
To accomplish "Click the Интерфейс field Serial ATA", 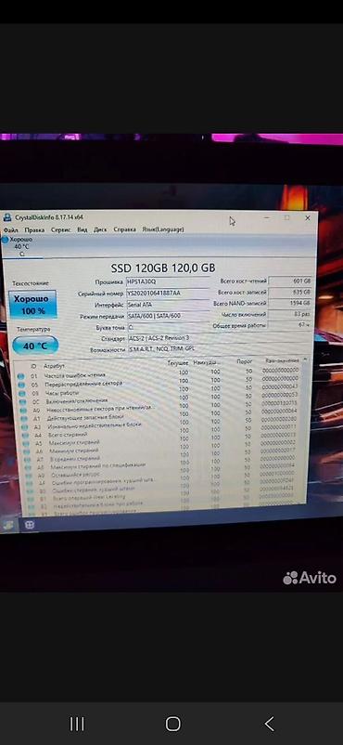I will (x=168, y=305).
